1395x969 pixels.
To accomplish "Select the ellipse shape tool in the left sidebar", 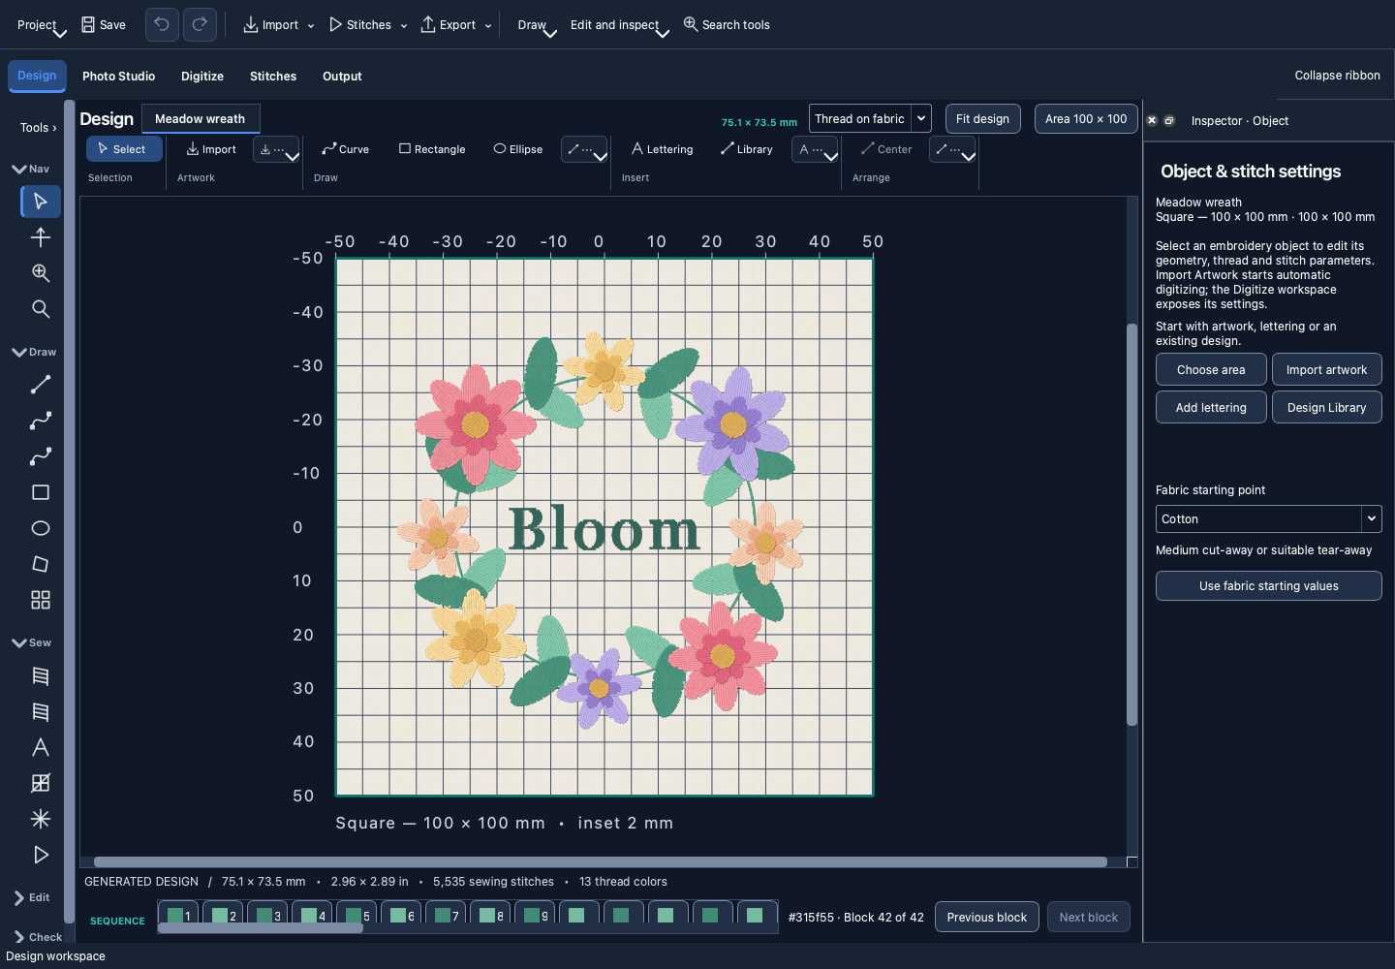I will pyautogui.click(x=41, y=528).
